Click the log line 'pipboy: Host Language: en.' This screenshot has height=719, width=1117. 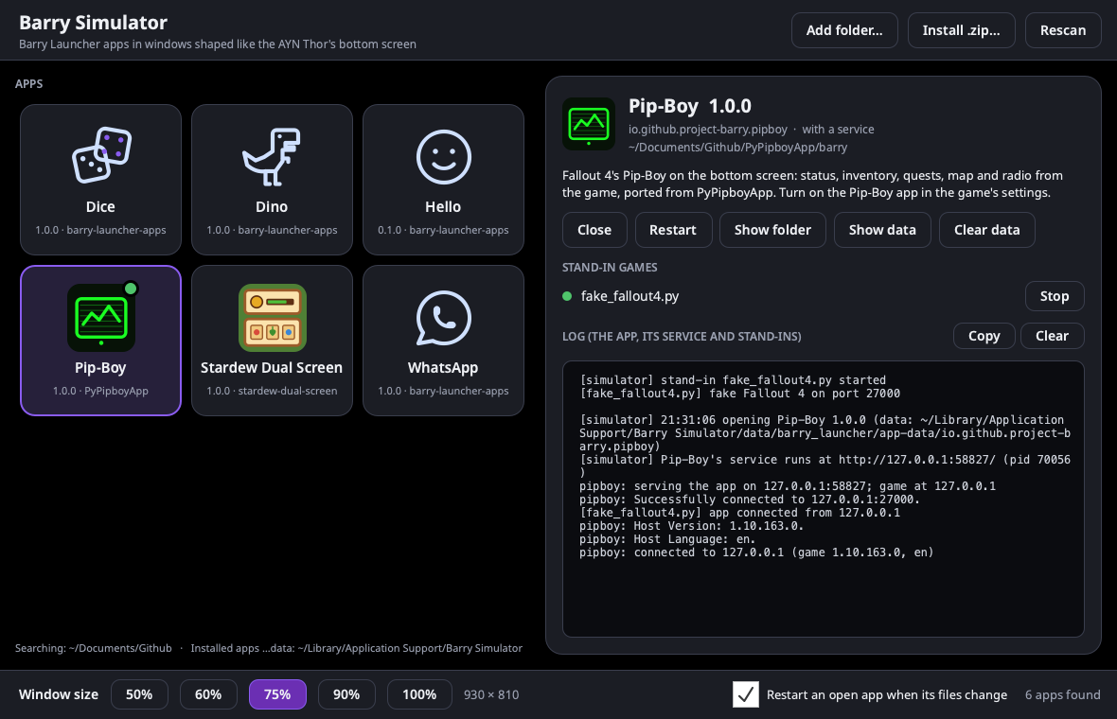(667, 539)
